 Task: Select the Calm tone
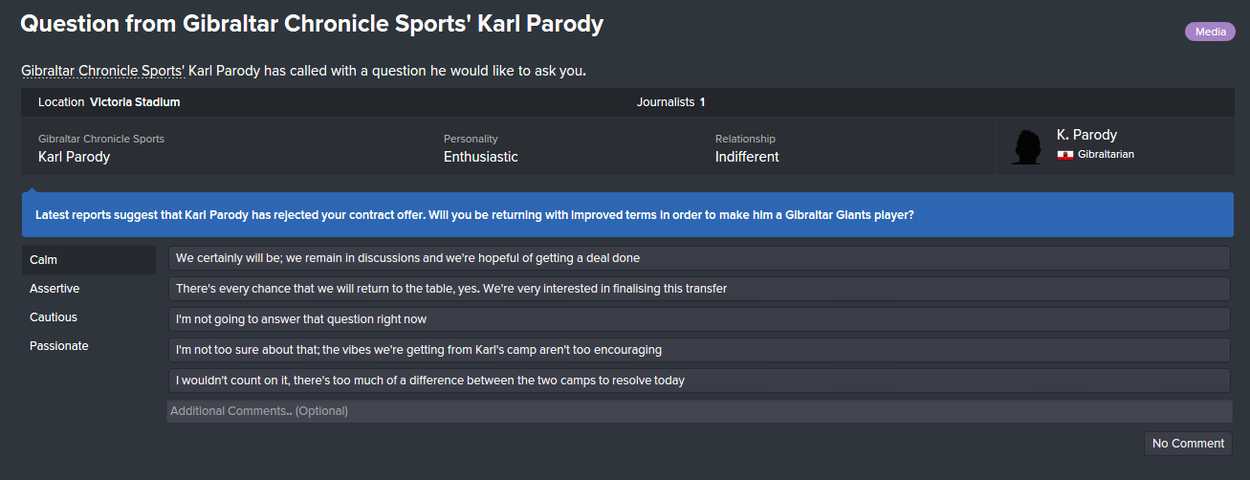pos(89,260)
